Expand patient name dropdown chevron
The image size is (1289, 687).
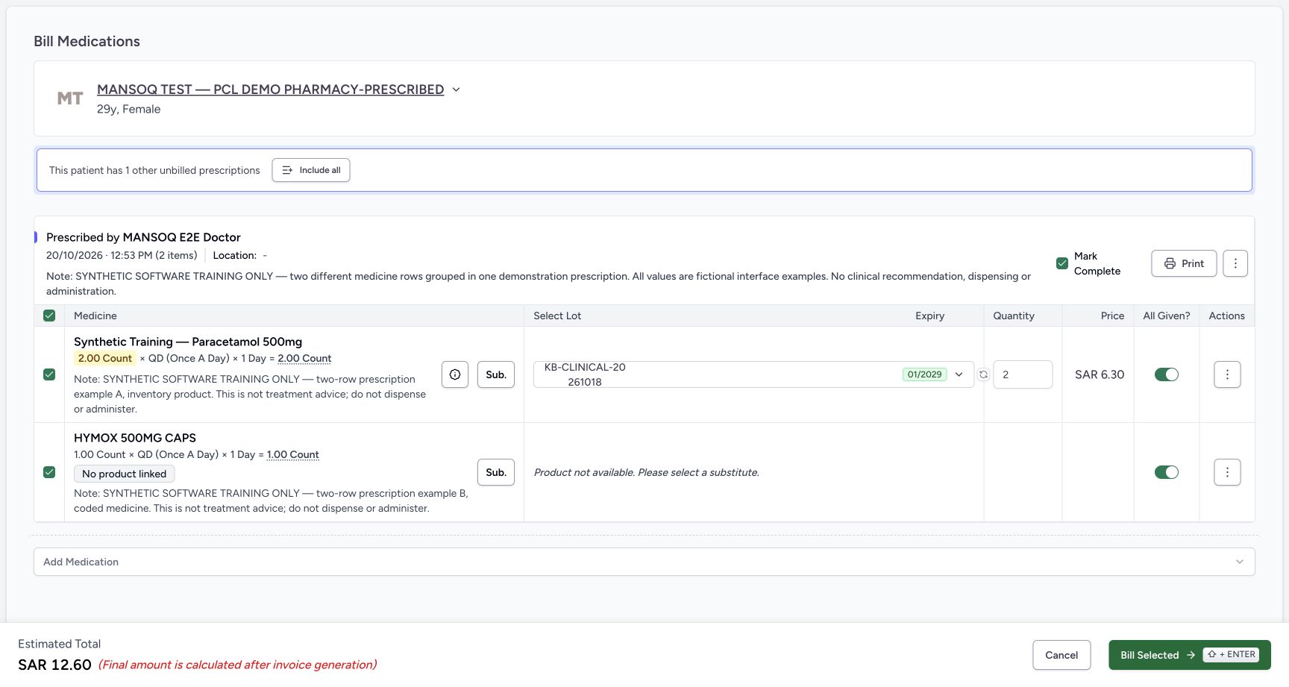[x=457, y=90]
